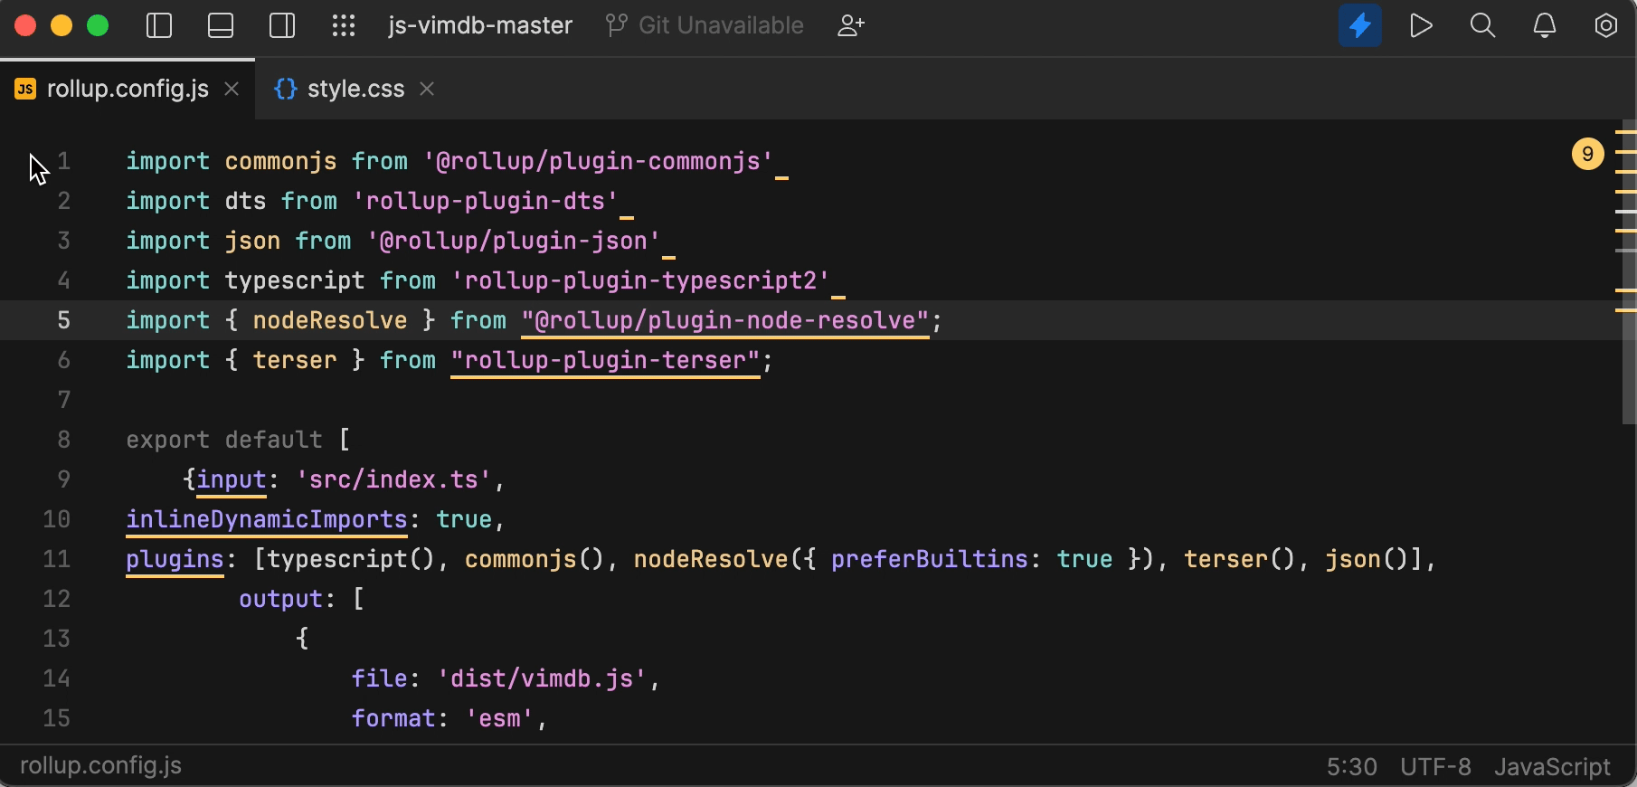The image size is (1637, 787).
Task: Select the rollup.config.js tab
Action: tap(128, 89)
